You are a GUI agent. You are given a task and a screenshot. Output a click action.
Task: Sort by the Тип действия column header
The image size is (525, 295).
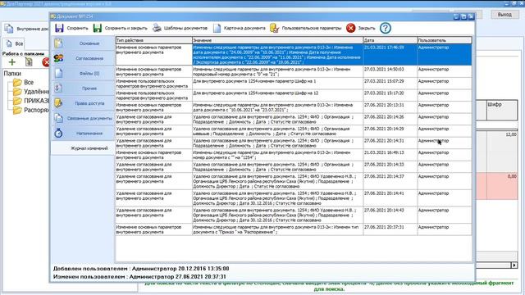click(154, 40)
